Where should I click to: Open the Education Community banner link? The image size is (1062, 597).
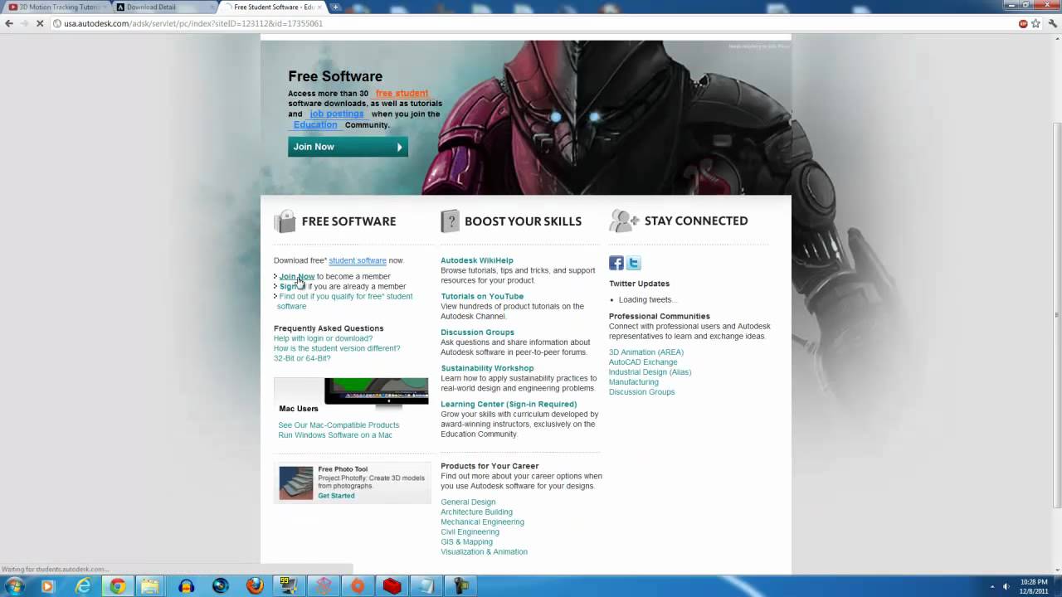pos(315,125)
